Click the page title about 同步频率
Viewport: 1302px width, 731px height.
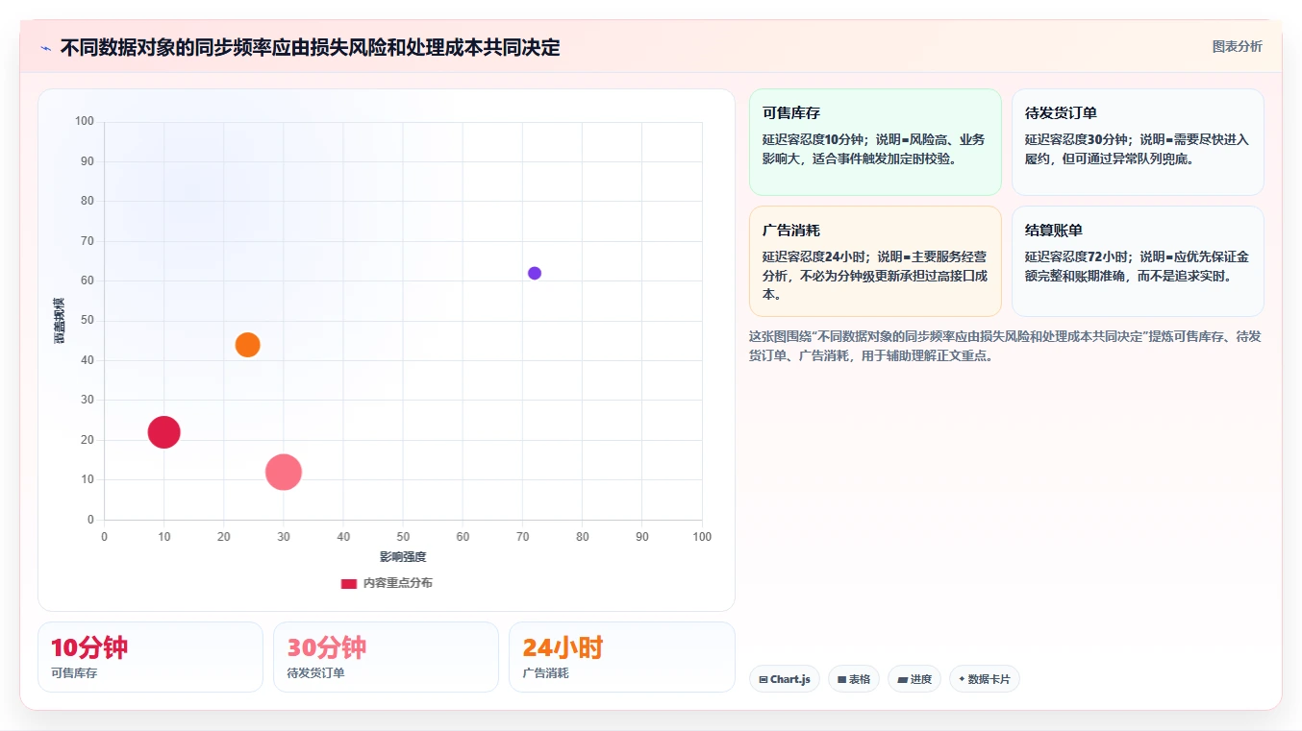(310, 47)
